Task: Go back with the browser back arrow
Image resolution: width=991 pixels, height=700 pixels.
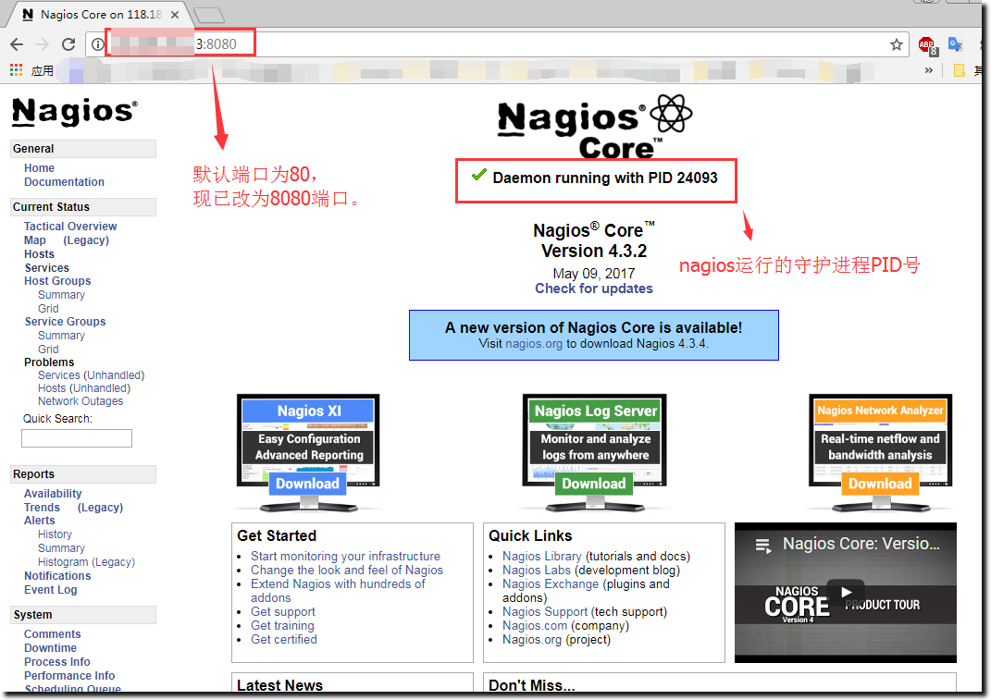Action: click(x=17, y=44)
